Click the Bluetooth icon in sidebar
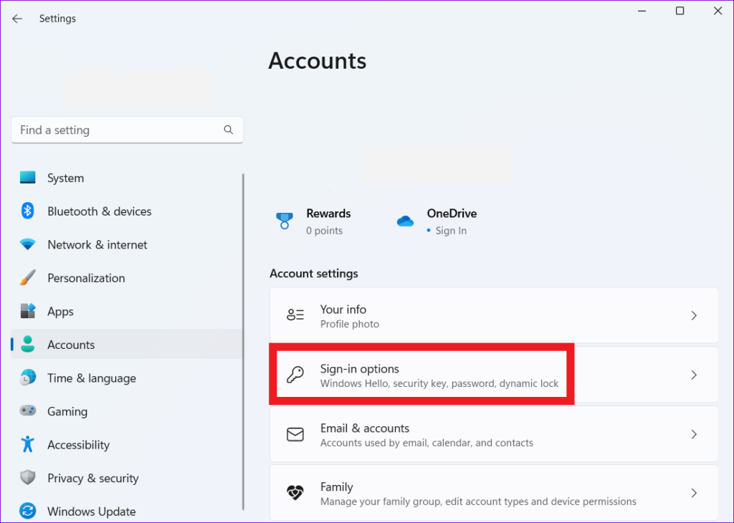Image resolution: width=734 pixels, height=523 pixels. click(x=28, y=211)
